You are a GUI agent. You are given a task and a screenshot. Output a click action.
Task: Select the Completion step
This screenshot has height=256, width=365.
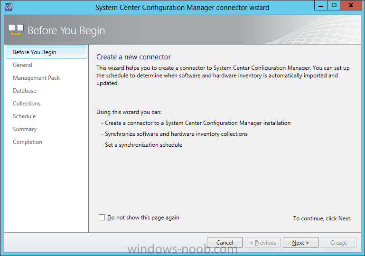tap(28, 142)
